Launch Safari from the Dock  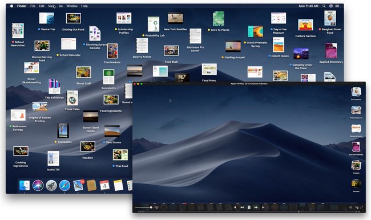64,185
